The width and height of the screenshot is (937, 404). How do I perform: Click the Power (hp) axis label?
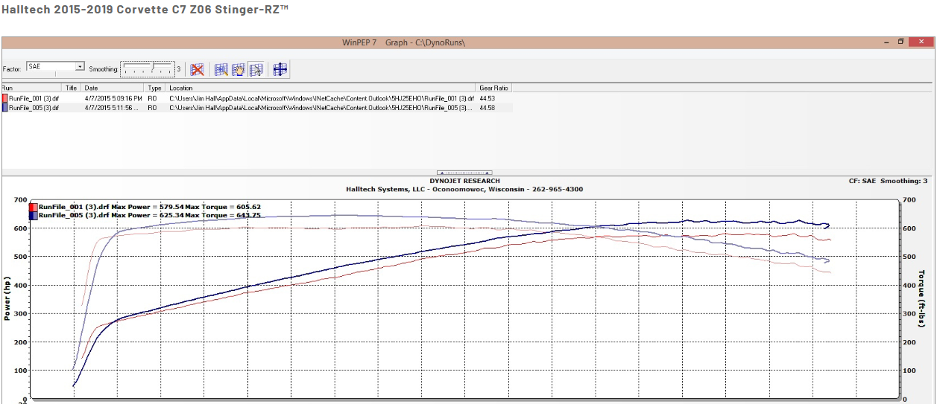point(7,298)
